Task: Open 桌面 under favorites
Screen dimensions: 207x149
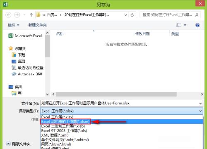Action: coord(19,61)
